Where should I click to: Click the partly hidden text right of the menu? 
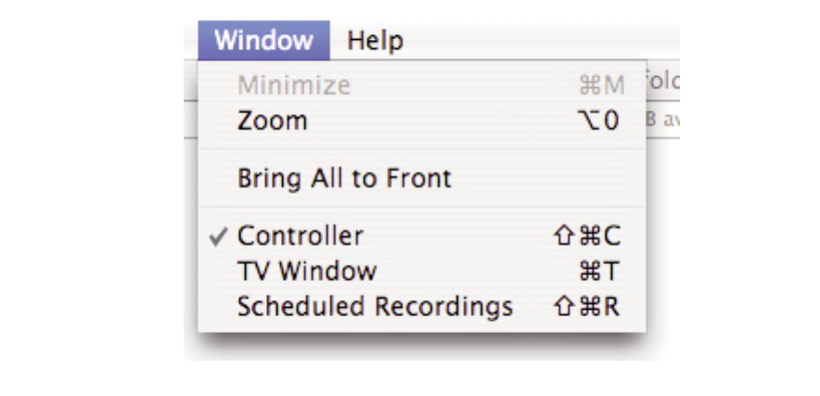point(662,83)
